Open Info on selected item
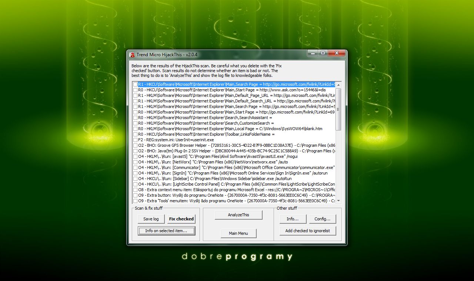This screenshot has width=474, height=281. coord(166,231)
